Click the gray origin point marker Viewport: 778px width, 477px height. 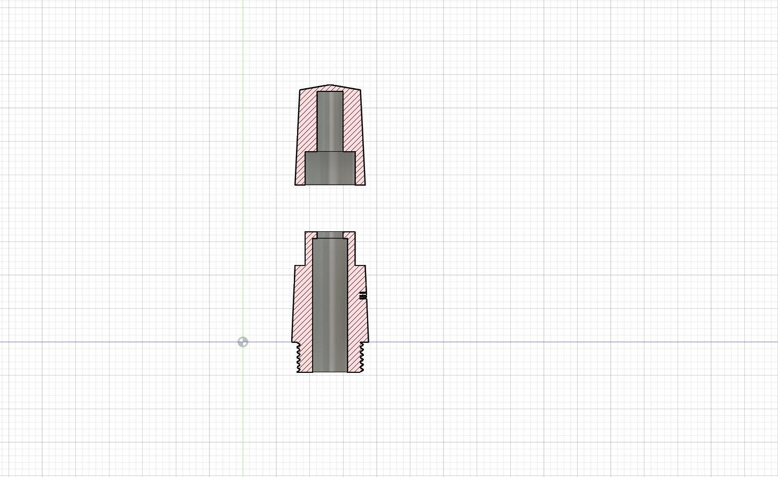tap(243, 342)
